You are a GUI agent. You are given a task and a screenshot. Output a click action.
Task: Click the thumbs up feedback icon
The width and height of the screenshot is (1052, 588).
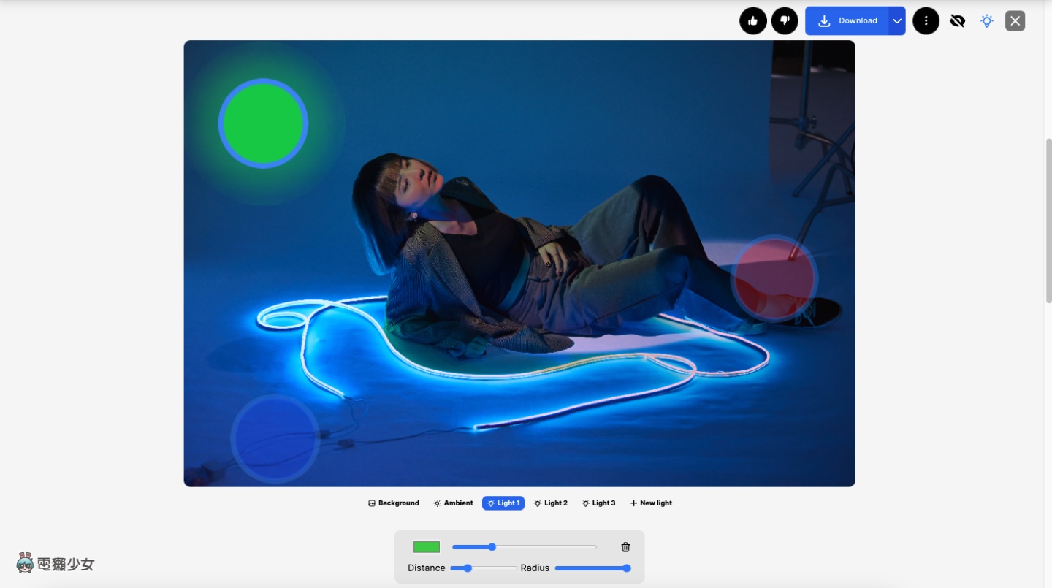point(753,20)
